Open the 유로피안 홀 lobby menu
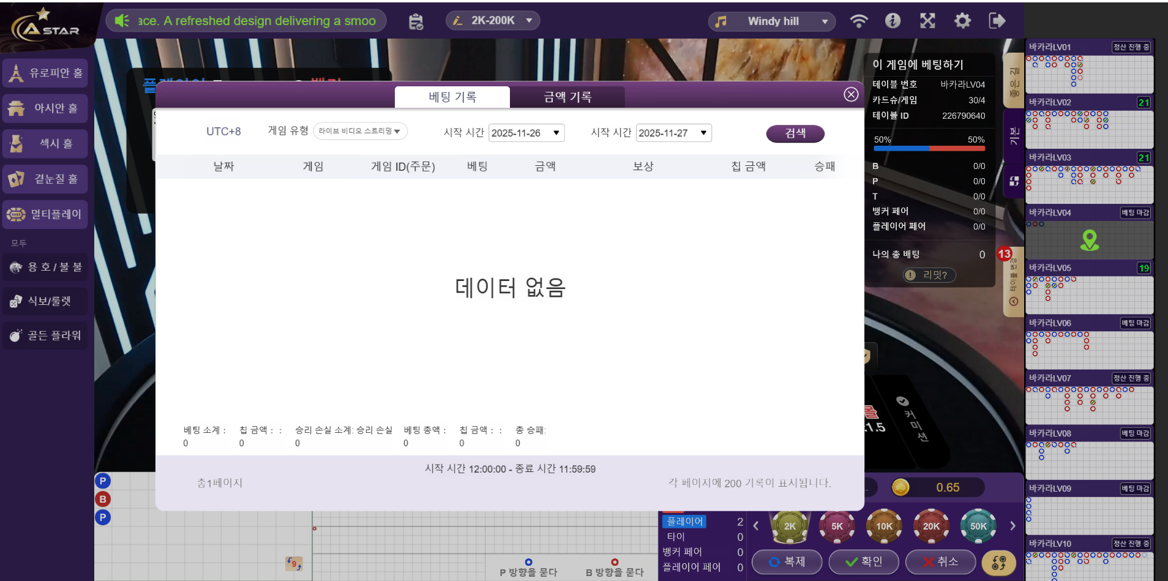Viewport: 1168px width, 581px height. coord(46,73)
